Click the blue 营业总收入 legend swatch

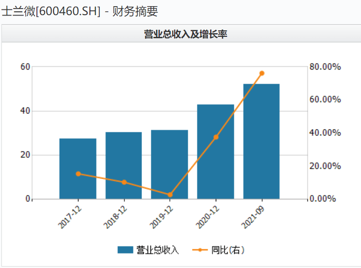coord(125,250)
